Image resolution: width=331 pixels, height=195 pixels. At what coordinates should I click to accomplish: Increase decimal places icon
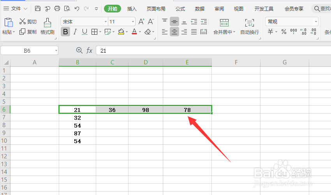pyautogui.click(x=303, y=32)
